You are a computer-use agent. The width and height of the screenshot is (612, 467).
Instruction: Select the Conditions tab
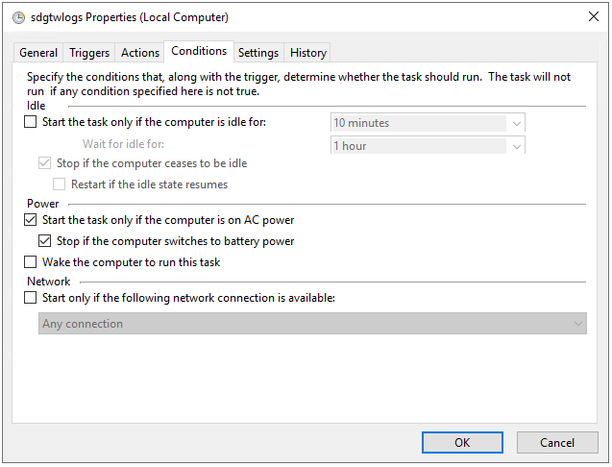pos(199,51)
